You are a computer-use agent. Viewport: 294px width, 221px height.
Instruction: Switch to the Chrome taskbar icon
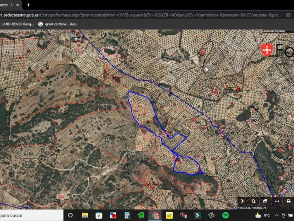pos(155,215)
